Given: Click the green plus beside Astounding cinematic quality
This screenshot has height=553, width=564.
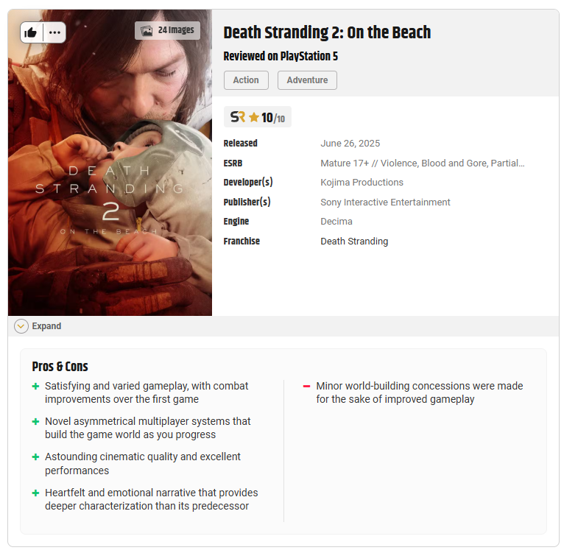Looking at the screenshot, I should (x=35, y=457).
